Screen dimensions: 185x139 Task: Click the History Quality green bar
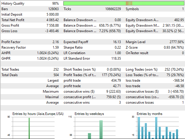coord(124,3)
